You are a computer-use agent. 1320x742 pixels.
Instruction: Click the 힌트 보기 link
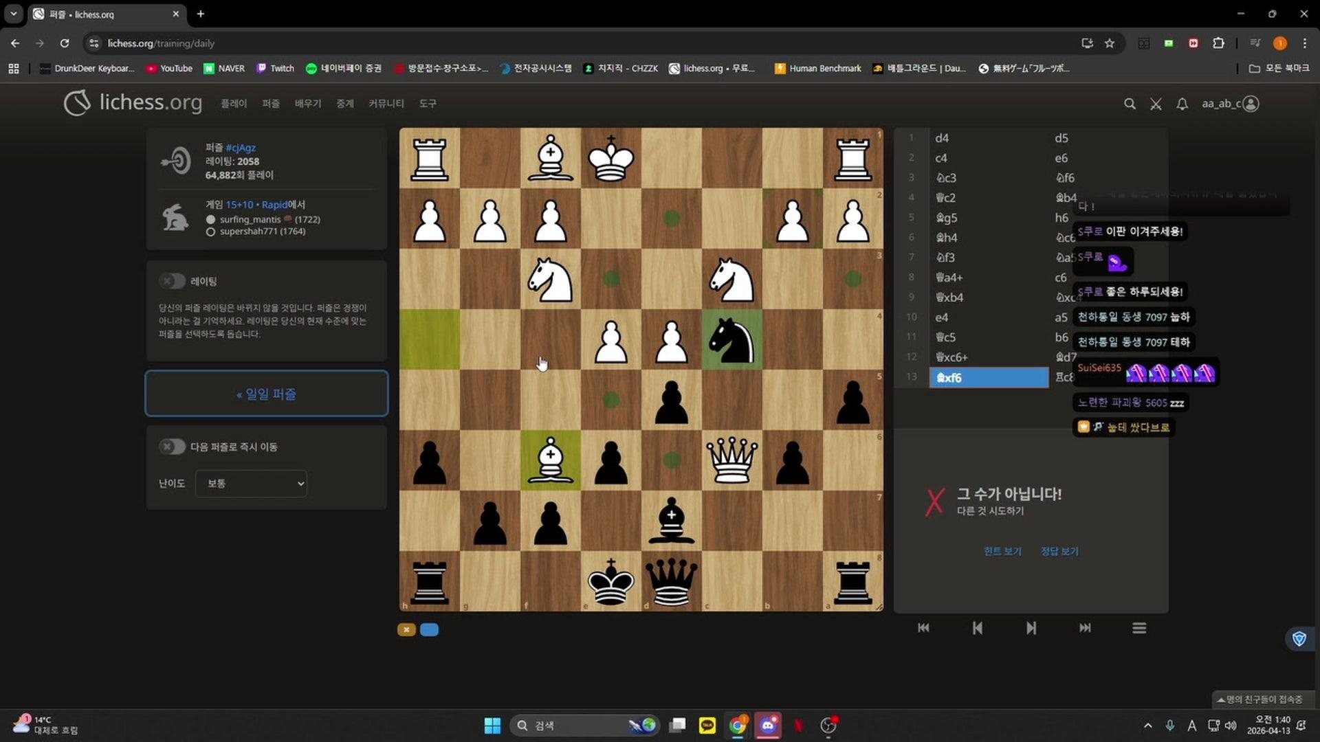tap(1002, 552)
